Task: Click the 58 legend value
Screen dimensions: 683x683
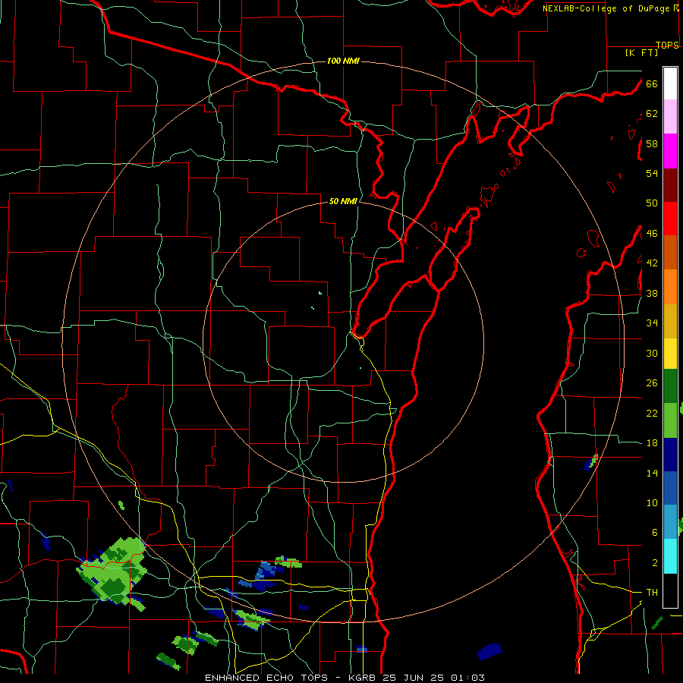Action: pyautogui.click(x=652, y=143)
